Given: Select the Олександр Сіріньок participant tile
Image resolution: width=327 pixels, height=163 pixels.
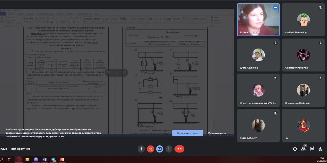Looking at the screenshot, I should coord(303,90).
